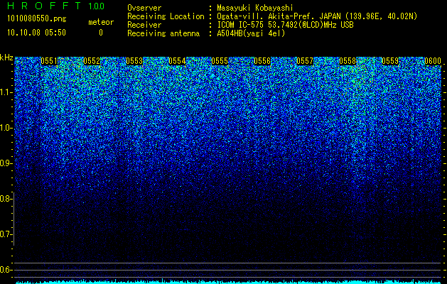The image size is (447, 284).
Task: Click the 0551 time marker
Action: 49,61
